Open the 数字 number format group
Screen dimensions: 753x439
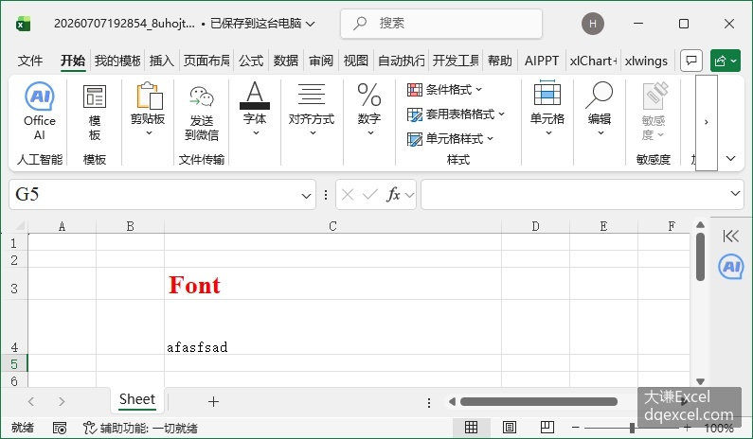(x=369, y=110)
